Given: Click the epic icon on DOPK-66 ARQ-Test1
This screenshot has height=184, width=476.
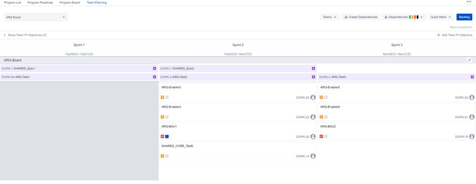Looking at the screenshot, I should point(154,77).
